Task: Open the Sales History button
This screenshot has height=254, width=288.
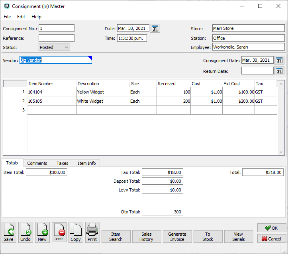Action: click(147, 236)
